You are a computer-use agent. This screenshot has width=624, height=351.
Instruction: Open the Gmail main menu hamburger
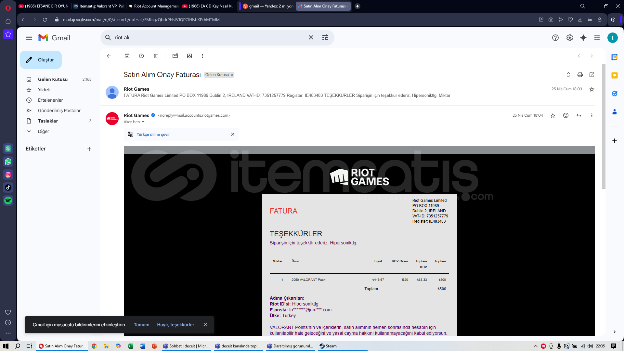pos(29,38)
